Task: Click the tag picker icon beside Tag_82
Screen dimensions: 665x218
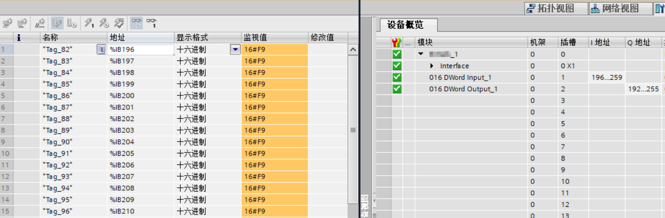Action: (x=101, y=49)
